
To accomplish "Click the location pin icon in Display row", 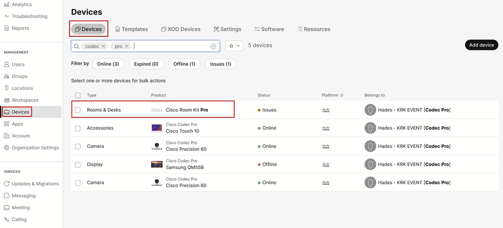I will click(x=370, y=165).
